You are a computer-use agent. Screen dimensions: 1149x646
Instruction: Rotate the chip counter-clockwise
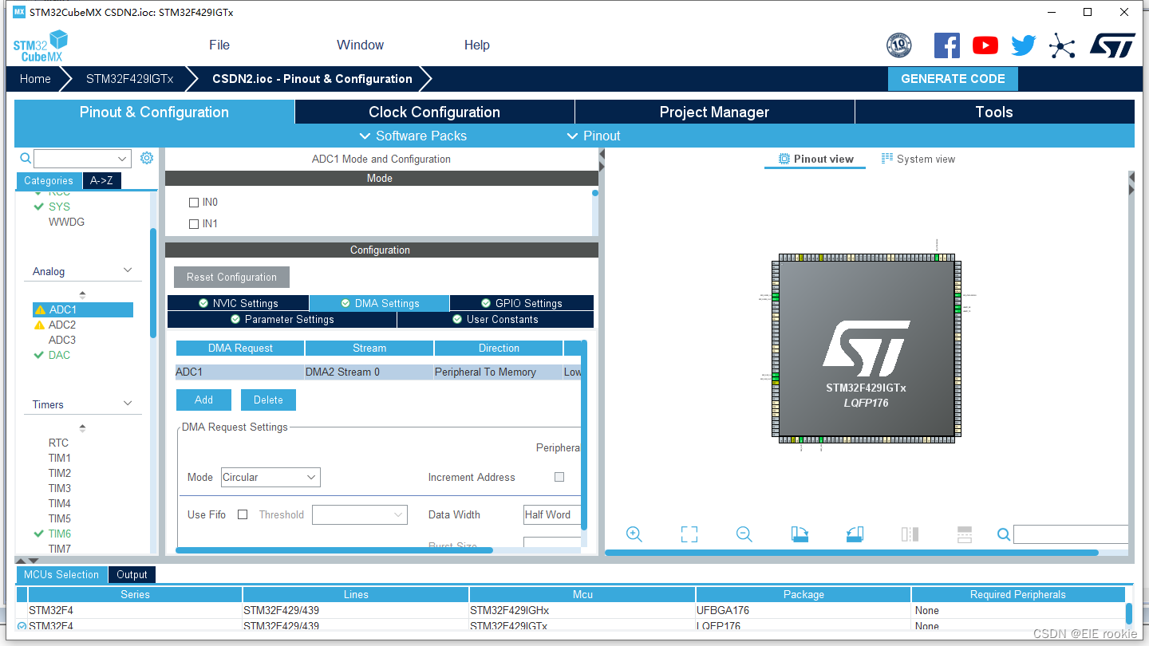click(x=855, y=534)
